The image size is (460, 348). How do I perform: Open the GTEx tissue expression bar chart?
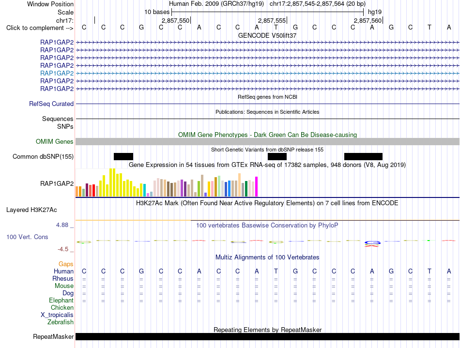pos(167,182)
